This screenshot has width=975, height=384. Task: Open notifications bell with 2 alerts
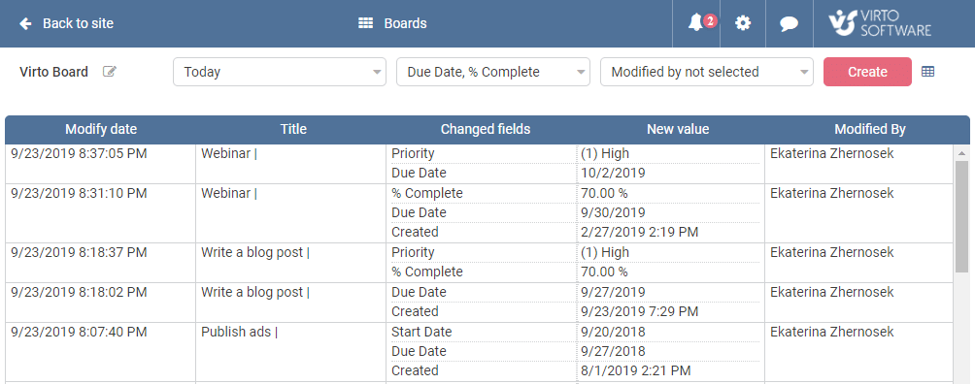point(696,23)
